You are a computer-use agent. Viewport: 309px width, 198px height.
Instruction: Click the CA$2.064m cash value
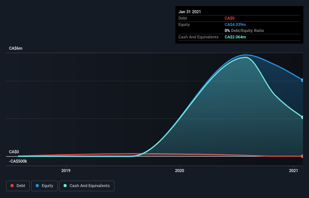click(235, 37)
